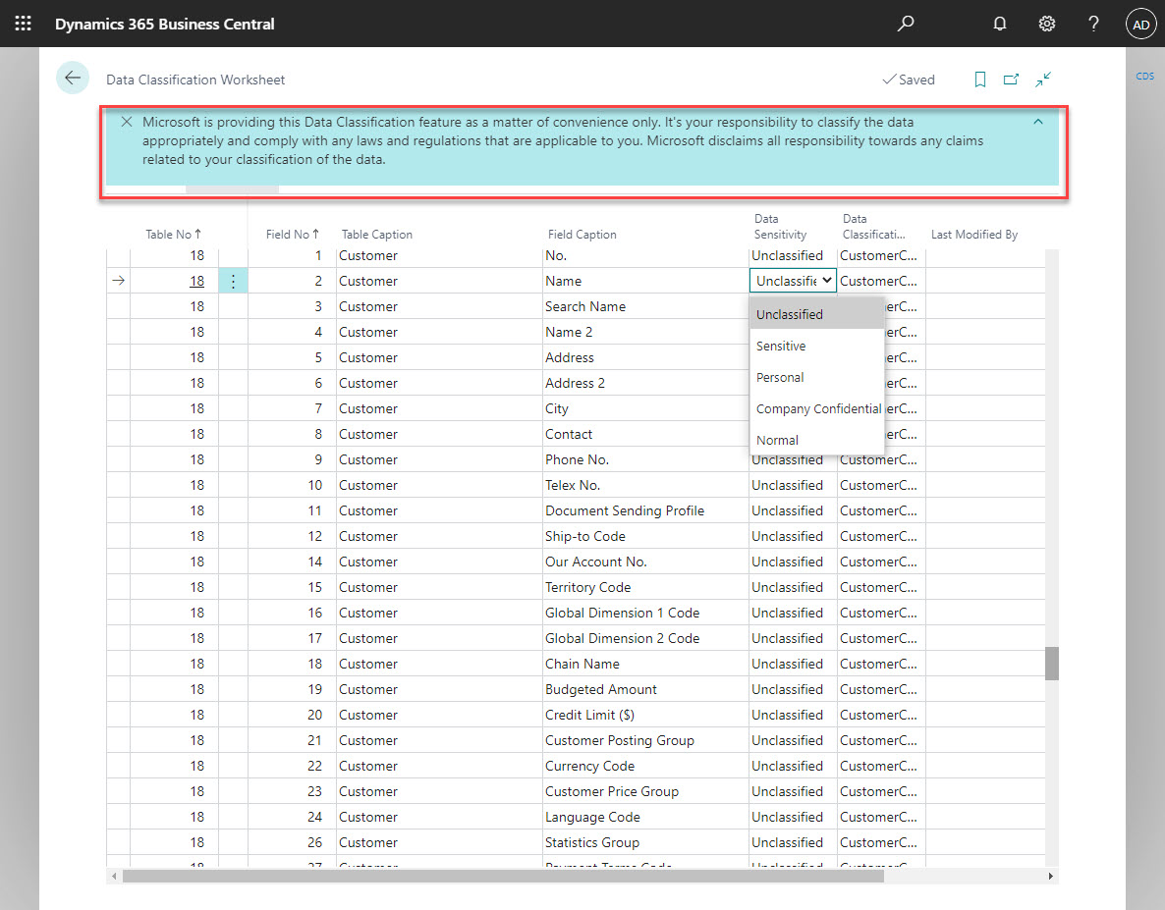The image size is (1165, 910).
Task: Select the Ship-to Code cell
Action: (645, 536)
